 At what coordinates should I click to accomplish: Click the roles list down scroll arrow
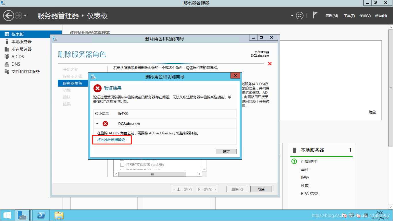click(204, 170)
